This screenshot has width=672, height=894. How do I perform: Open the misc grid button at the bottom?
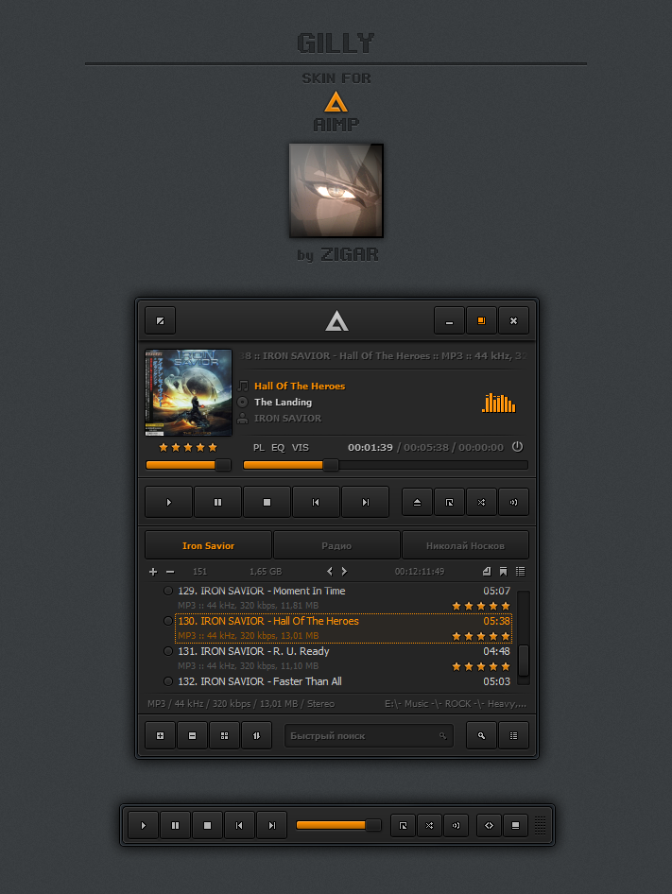click(x=225, y=735)
